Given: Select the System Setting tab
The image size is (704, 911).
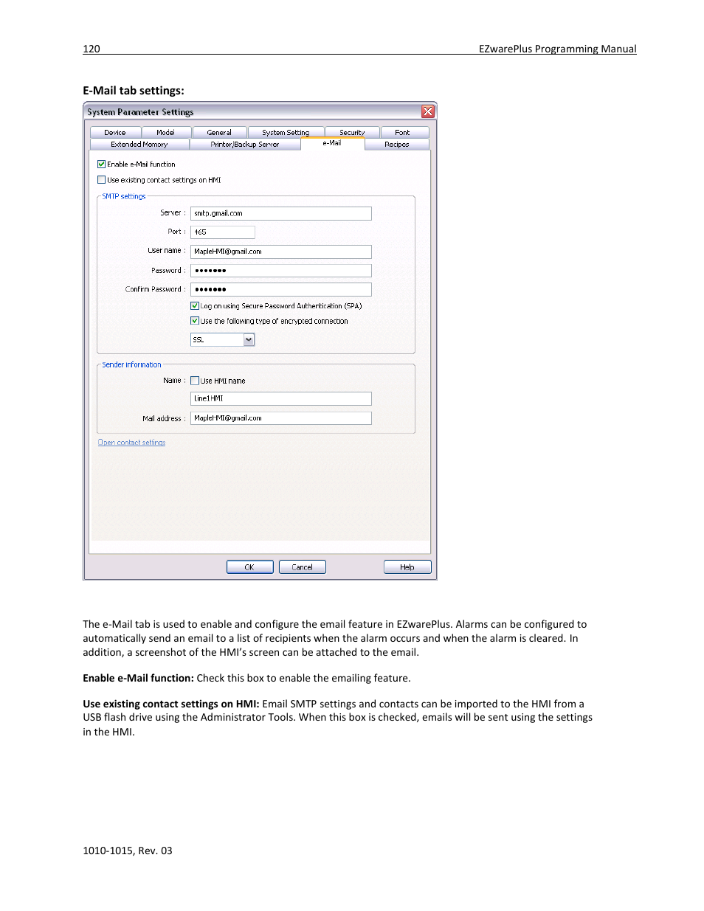Looking at the screenshot, I should [x=286, y=133].
